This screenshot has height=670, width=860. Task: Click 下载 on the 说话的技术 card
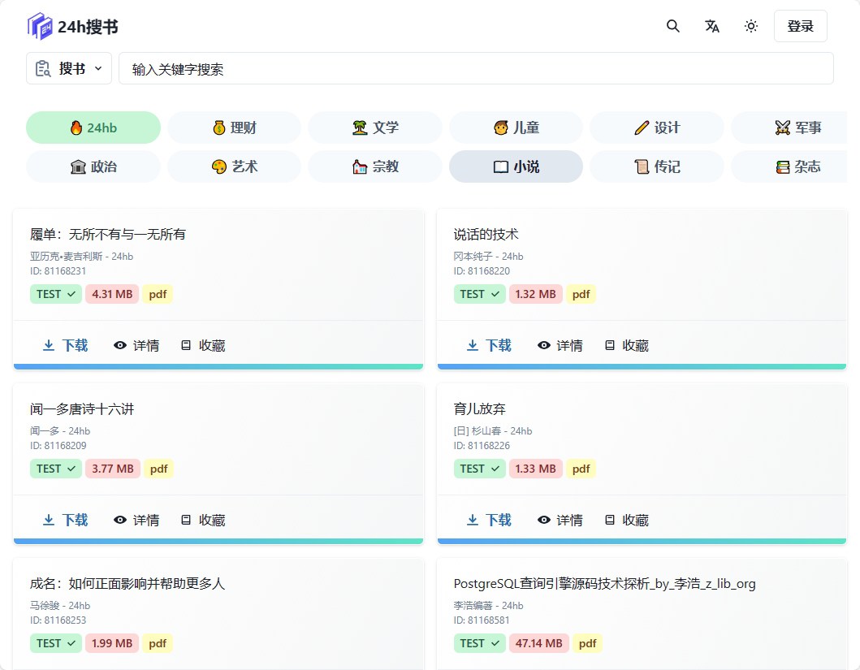[x=490, y=344]
